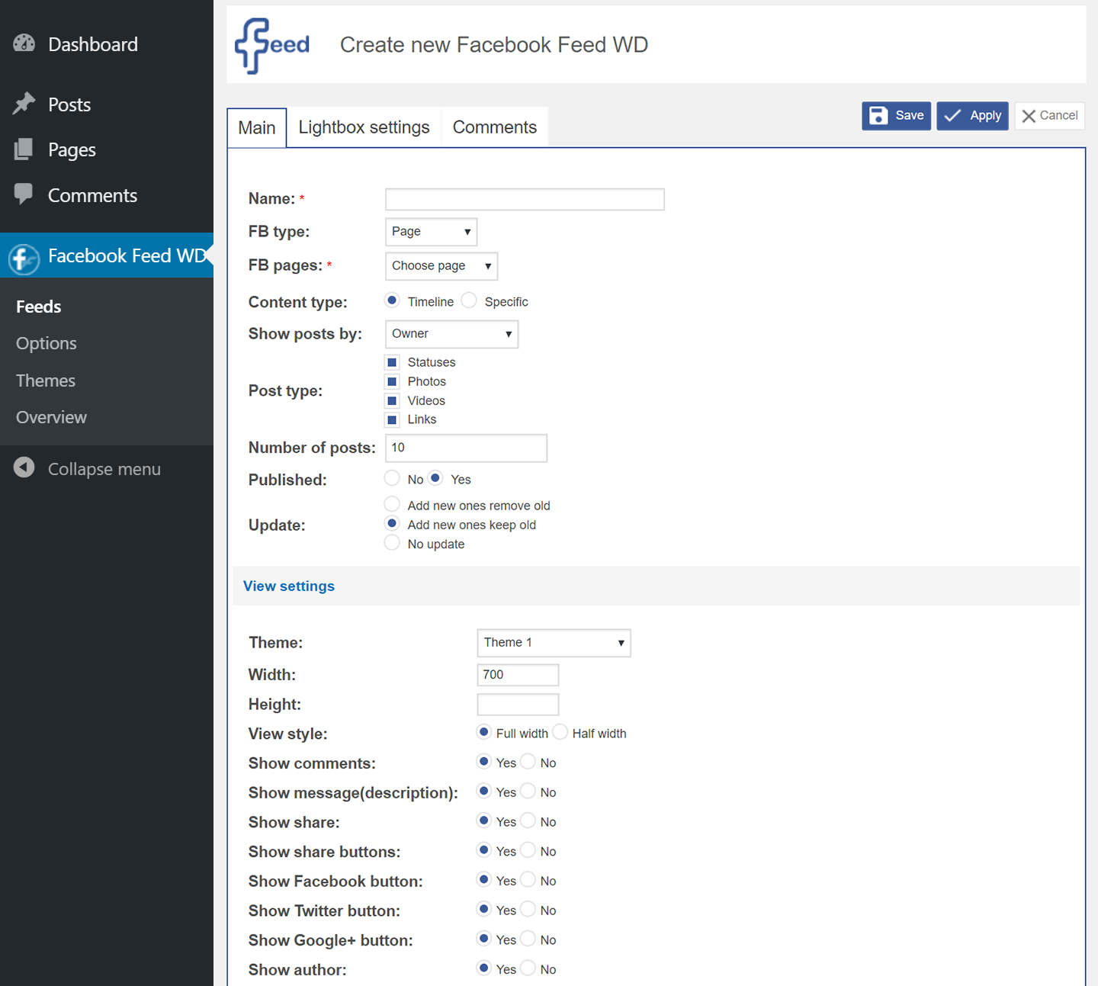Image resolution: width=1098 pixels, height=986 pixels.
Task: Set Show share buttons to No
Action: coord(528,850)
